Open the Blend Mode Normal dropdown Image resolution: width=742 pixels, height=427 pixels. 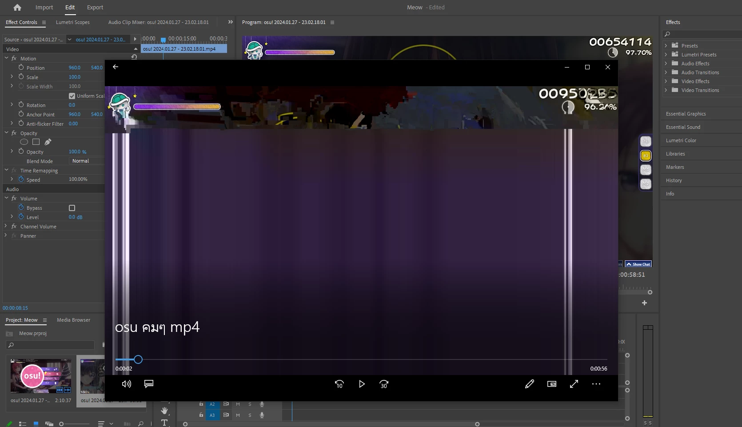[x=87, y=161]
